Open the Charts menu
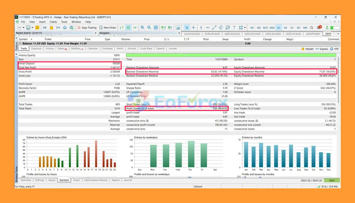Screen dimensions: 355x203 point(53,22)
